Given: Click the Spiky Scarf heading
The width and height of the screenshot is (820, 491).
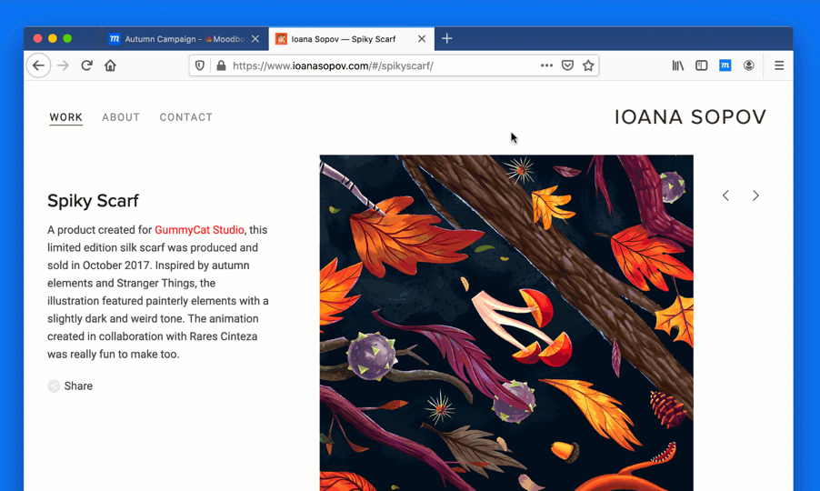Looking at the screenshot, I should pyautogui.click(x=93, y=201).
